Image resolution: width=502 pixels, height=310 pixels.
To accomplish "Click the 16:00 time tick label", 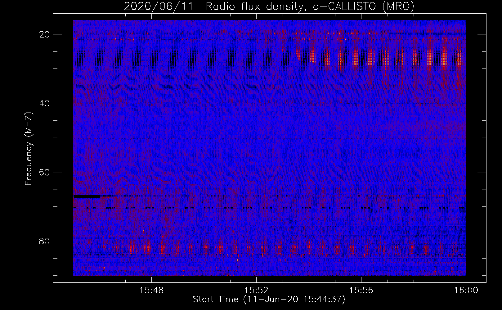I will (x=466, y=290).
